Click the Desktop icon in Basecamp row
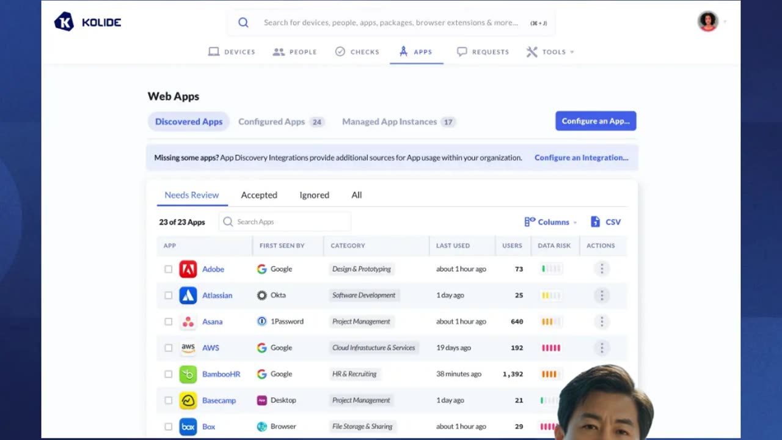 tap(261, 400)
